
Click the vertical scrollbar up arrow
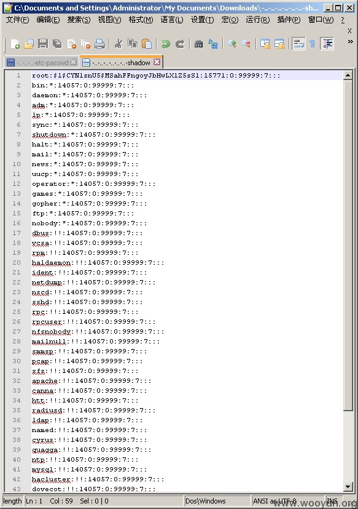(348, 75)
